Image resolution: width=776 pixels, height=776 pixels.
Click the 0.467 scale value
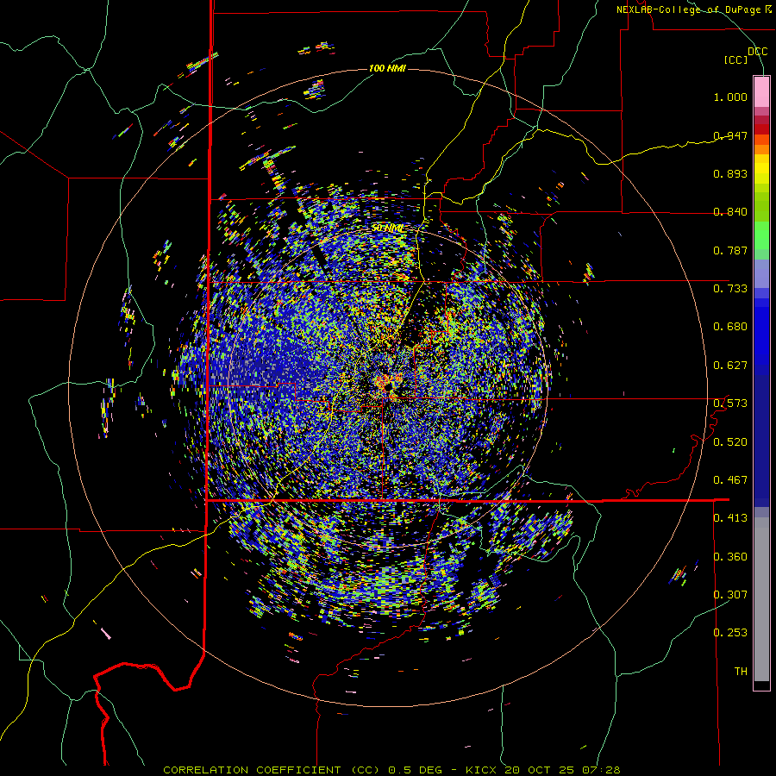(730, 480)
